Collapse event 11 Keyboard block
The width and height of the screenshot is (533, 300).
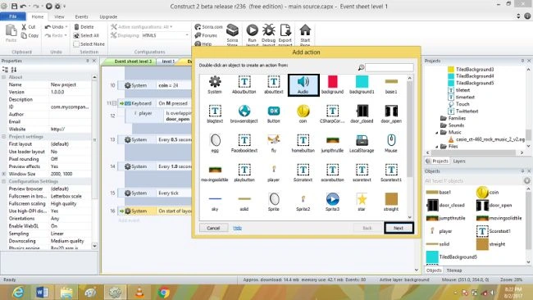click(114, 103)
